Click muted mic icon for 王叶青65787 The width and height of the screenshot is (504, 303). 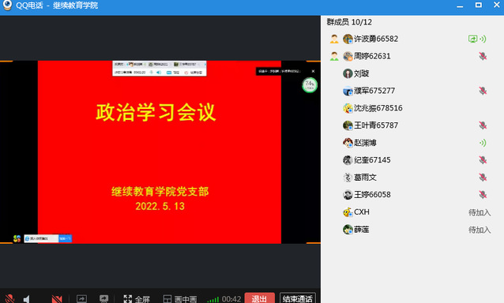pos(483,125)
